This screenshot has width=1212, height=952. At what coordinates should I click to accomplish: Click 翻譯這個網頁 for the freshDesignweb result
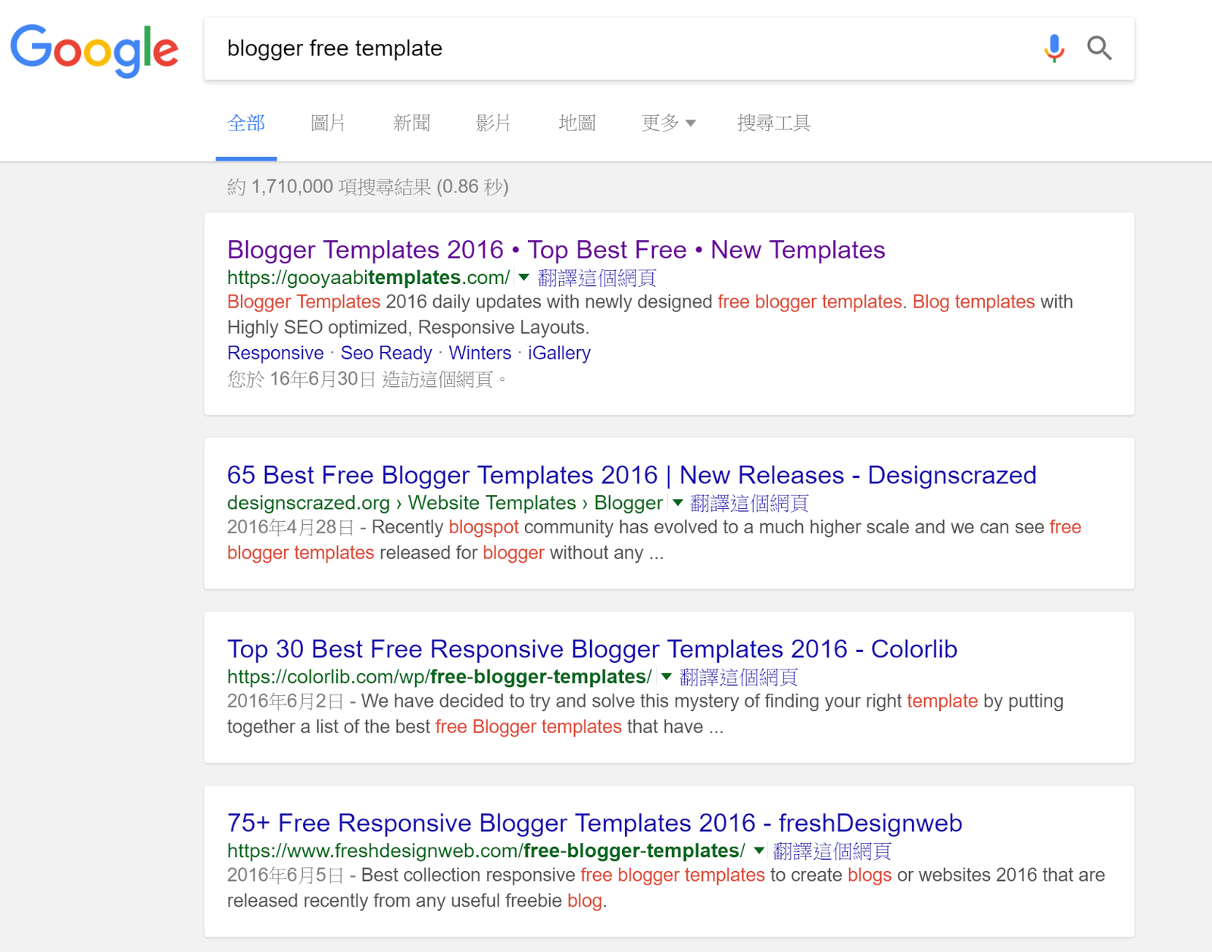832,851
